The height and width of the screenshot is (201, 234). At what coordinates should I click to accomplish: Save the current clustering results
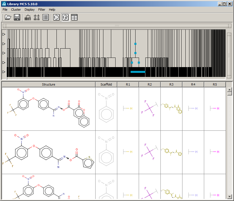(x=17, y=17)
